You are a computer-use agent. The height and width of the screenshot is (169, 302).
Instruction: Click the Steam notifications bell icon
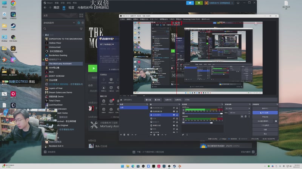199,3
